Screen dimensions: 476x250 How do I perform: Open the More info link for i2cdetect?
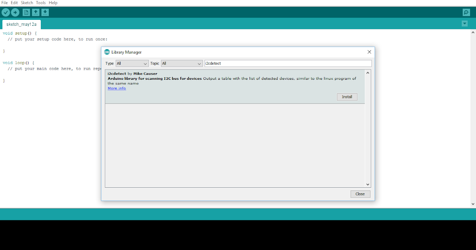coord(116,88)
